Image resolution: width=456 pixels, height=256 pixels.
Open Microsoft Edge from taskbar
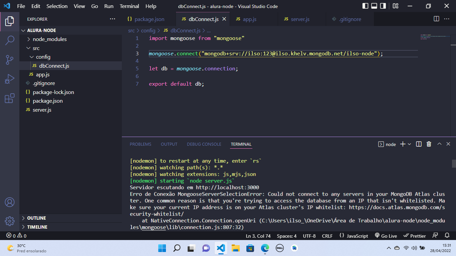[x=265, y=248]
